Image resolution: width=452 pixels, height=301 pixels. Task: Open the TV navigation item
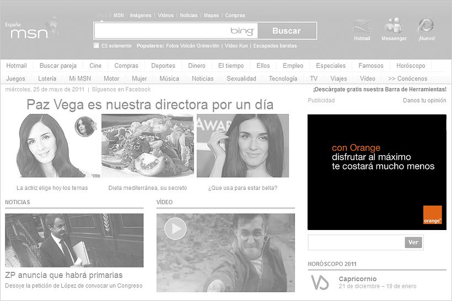(314, 79)
